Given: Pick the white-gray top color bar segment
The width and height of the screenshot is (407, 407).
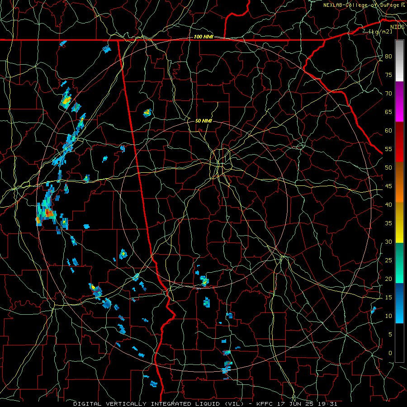Looking at the screenshot, I should coord(399,61).
